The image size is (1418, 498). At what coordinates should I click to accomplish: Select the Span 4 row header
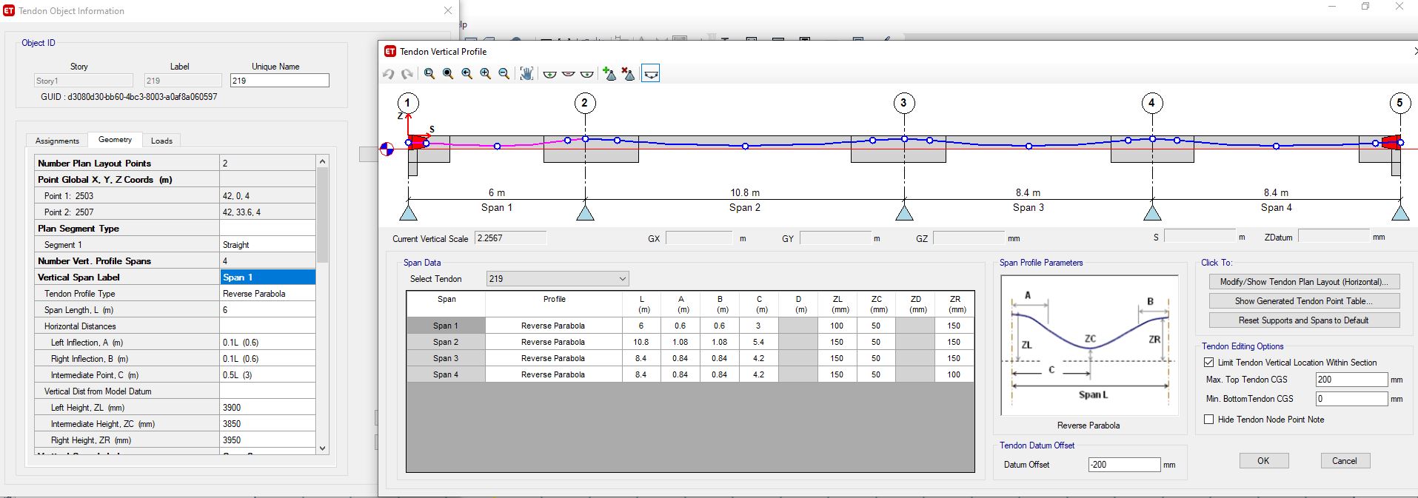click(x=446, y=374)
